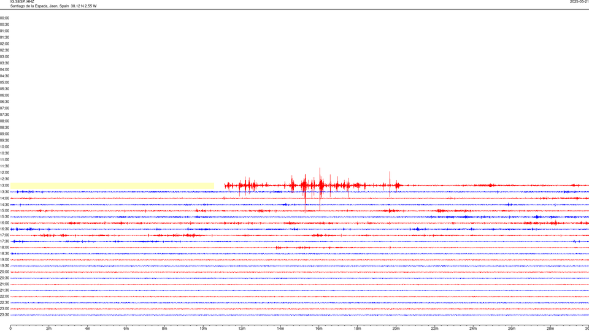The width and height of the screenshot is (589, 331).
Task: Click the 2m tick label on time axis
Action: point(49,329)
